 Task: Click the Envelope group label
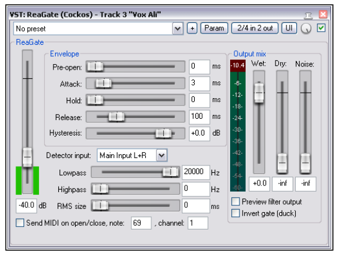64,54
